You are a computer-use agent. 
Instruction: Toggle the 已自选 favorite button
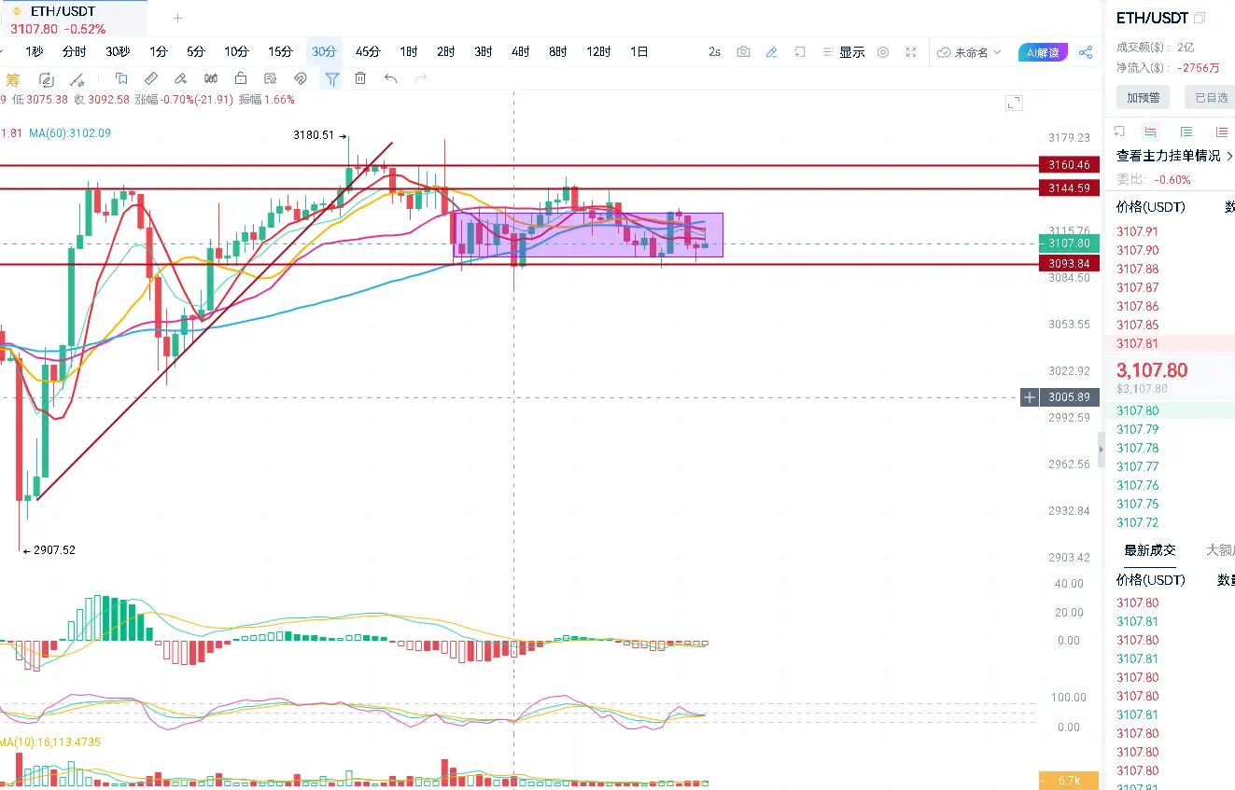click(x=1210, y=97)
